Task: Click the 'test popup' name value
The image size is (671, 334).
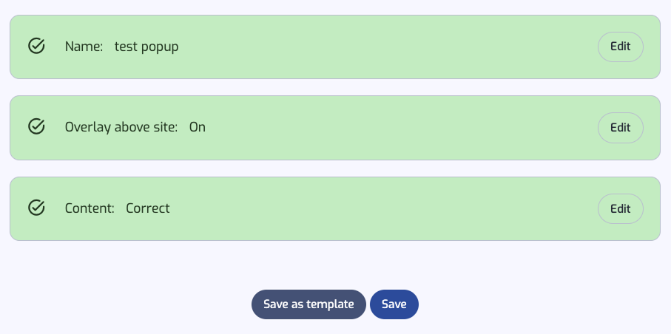Action: [146, 47]
